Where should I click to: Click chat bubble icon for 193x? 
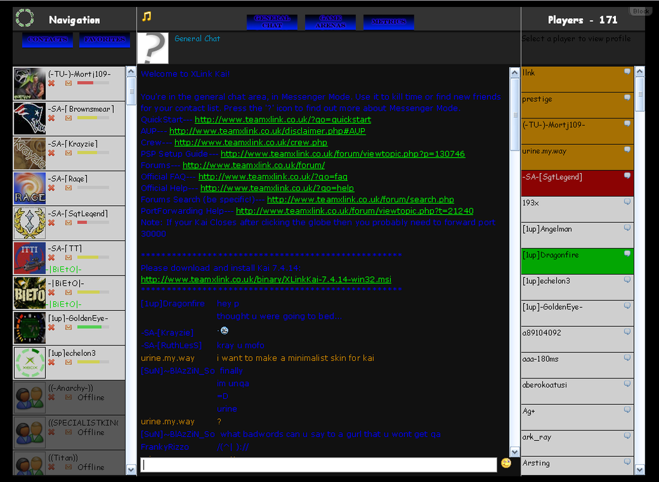tap(627, 201)
